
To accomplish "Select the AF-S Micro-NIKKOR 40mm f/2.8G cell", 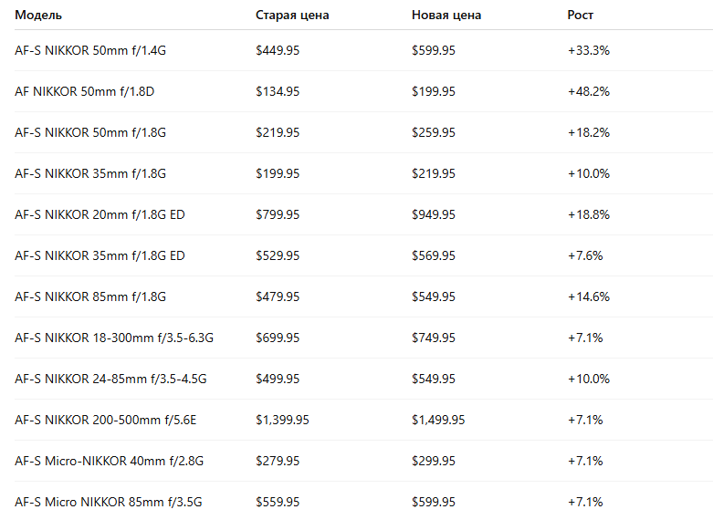I will coord(109,461).
